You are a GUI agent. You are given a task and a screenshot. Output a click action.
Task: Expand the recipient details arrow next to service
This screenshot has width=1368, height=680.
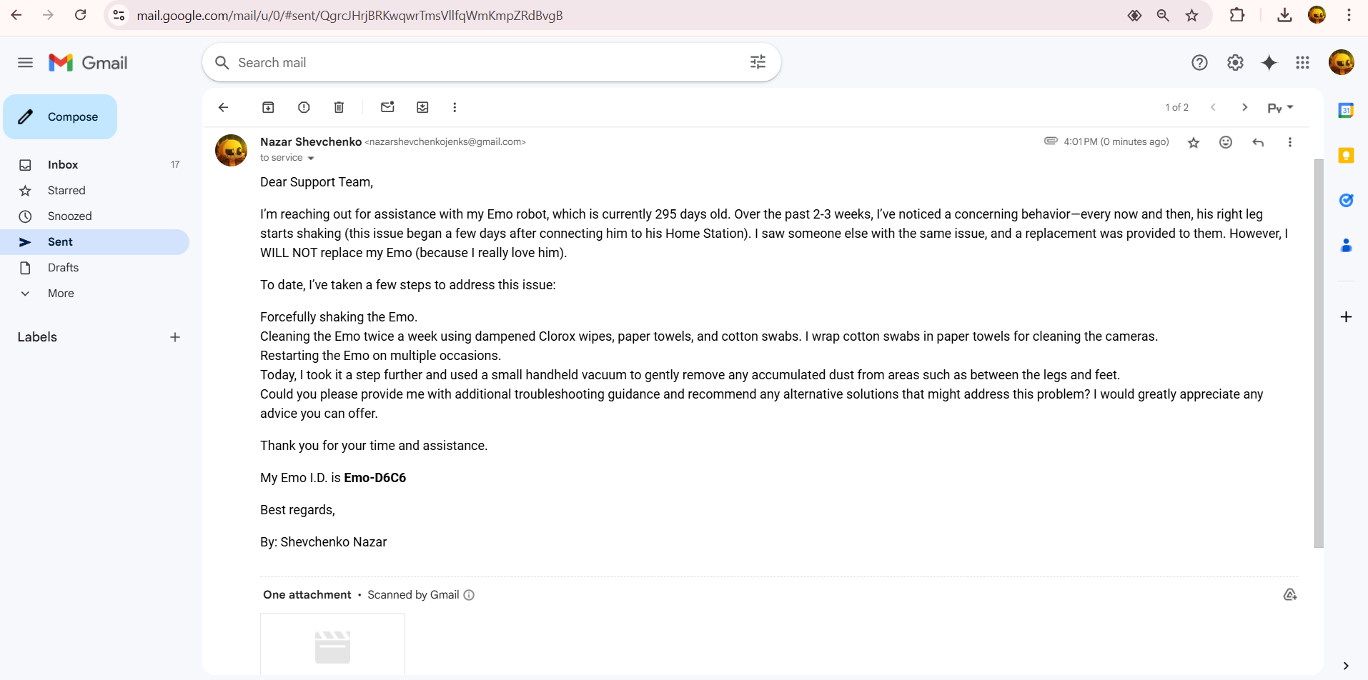tap(311, 158)
